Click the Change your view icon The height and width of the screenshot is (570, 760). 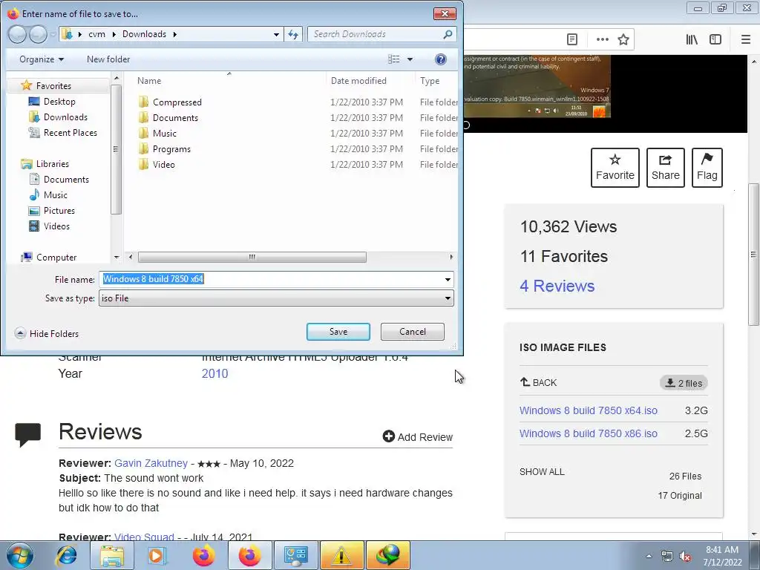pyautogui.click(x=394, y=59)
